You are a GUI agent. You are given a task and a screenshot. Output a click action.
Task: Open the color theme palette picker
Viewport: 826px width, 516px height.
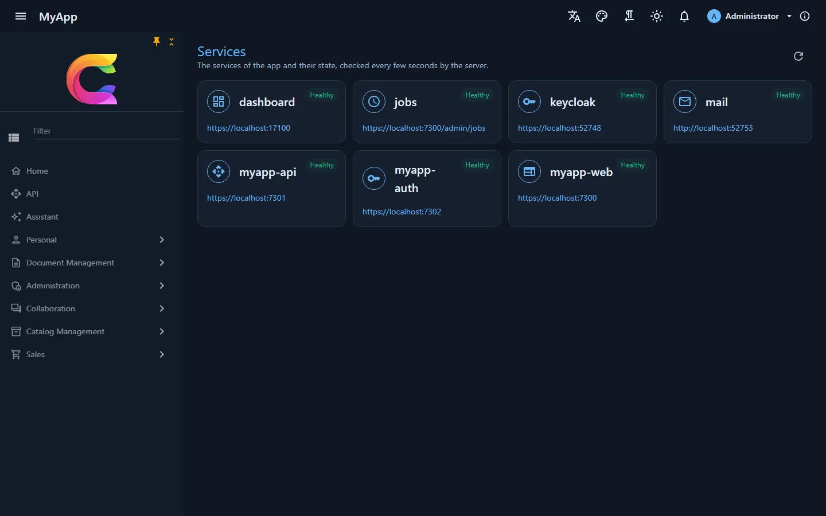602,16
